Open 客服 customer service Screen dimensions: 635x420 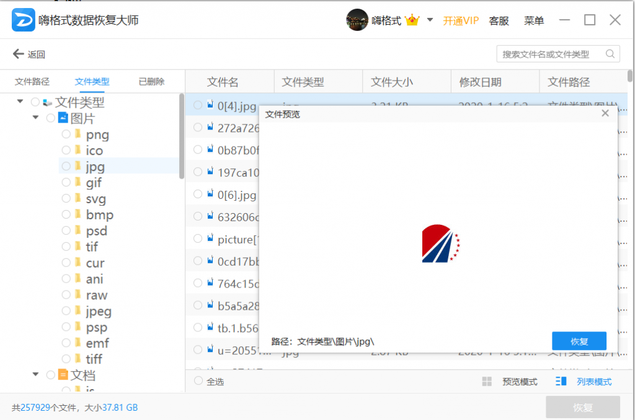(499, 20)
